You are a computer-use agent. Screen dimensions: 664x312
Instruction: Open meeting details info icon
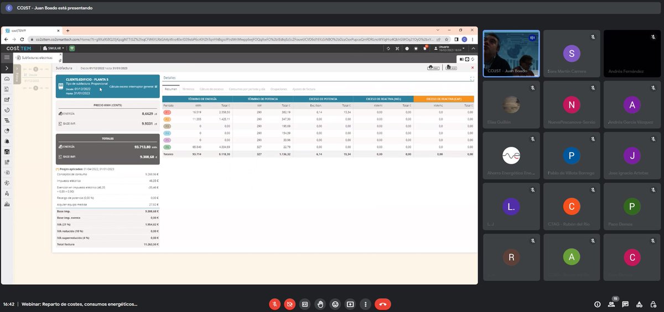[x=597, y=304]
